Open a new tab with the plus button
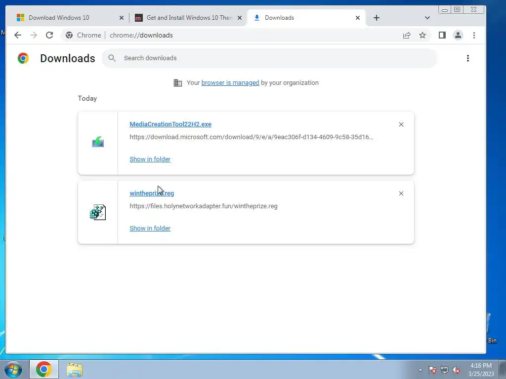This screenshot has width=506, height=379. tap(376, 18)
